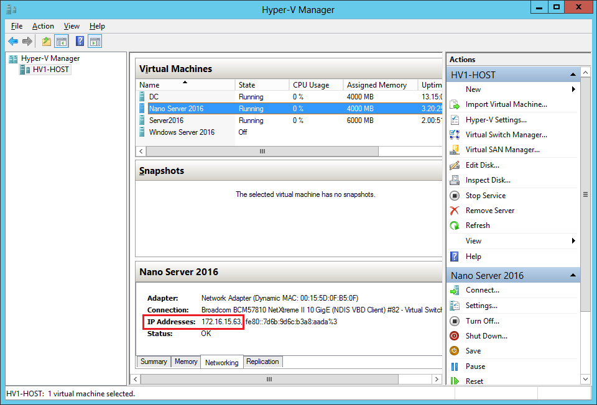Click the Virtual Switch Manager icon
The width and height of the screenshot is (597, 405).
click(x=455, y=135)
